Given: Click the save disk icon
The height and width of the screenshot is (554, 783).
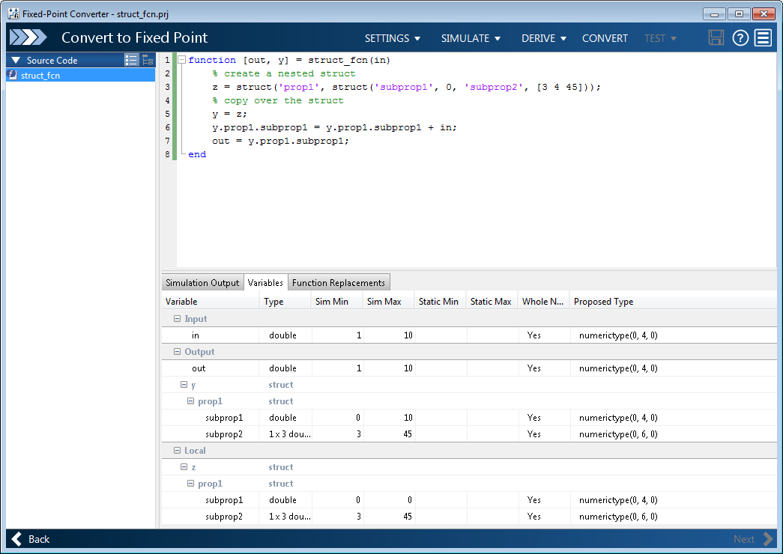Looking at the screenshot, I should tap(716, 38).
